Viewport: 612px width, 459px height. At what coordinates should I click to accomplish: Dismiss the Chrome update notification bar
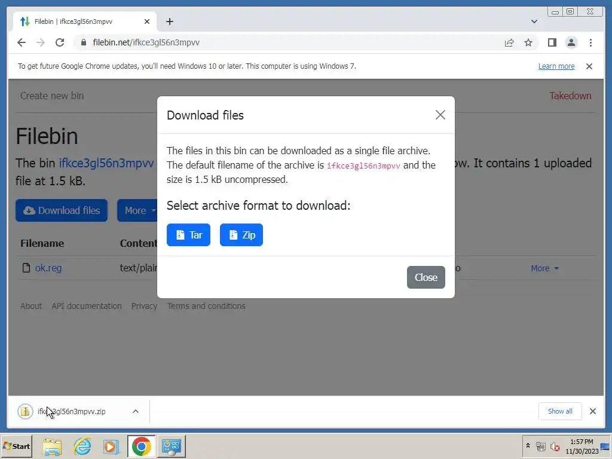click(589, 66)
